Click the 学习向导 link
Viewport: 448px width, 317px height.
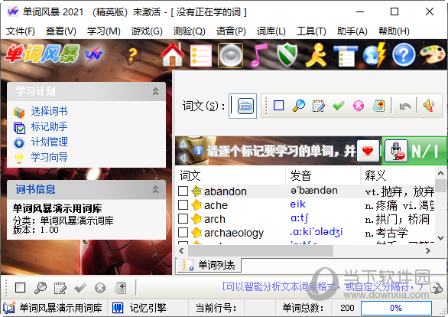click(49, 157)
